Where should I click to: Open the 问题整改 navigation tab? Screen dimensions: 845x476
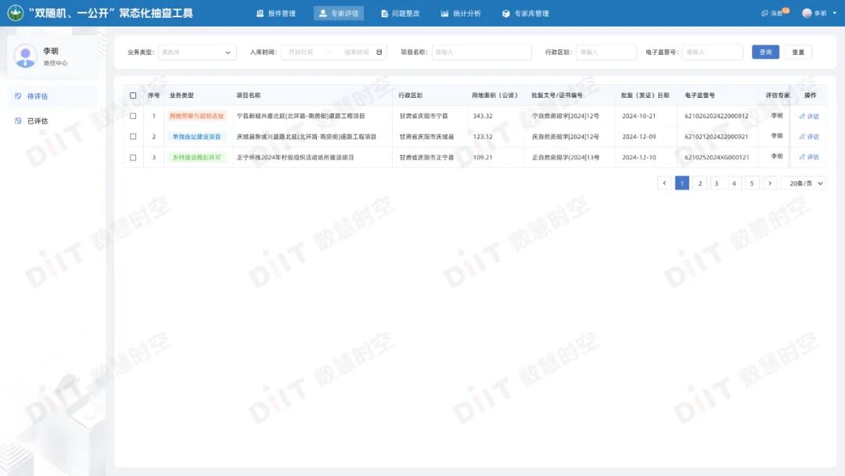coord(400,13)
